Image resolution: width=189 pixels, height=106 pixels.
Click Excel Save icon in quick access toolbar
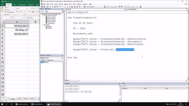(x=2, y=1)
